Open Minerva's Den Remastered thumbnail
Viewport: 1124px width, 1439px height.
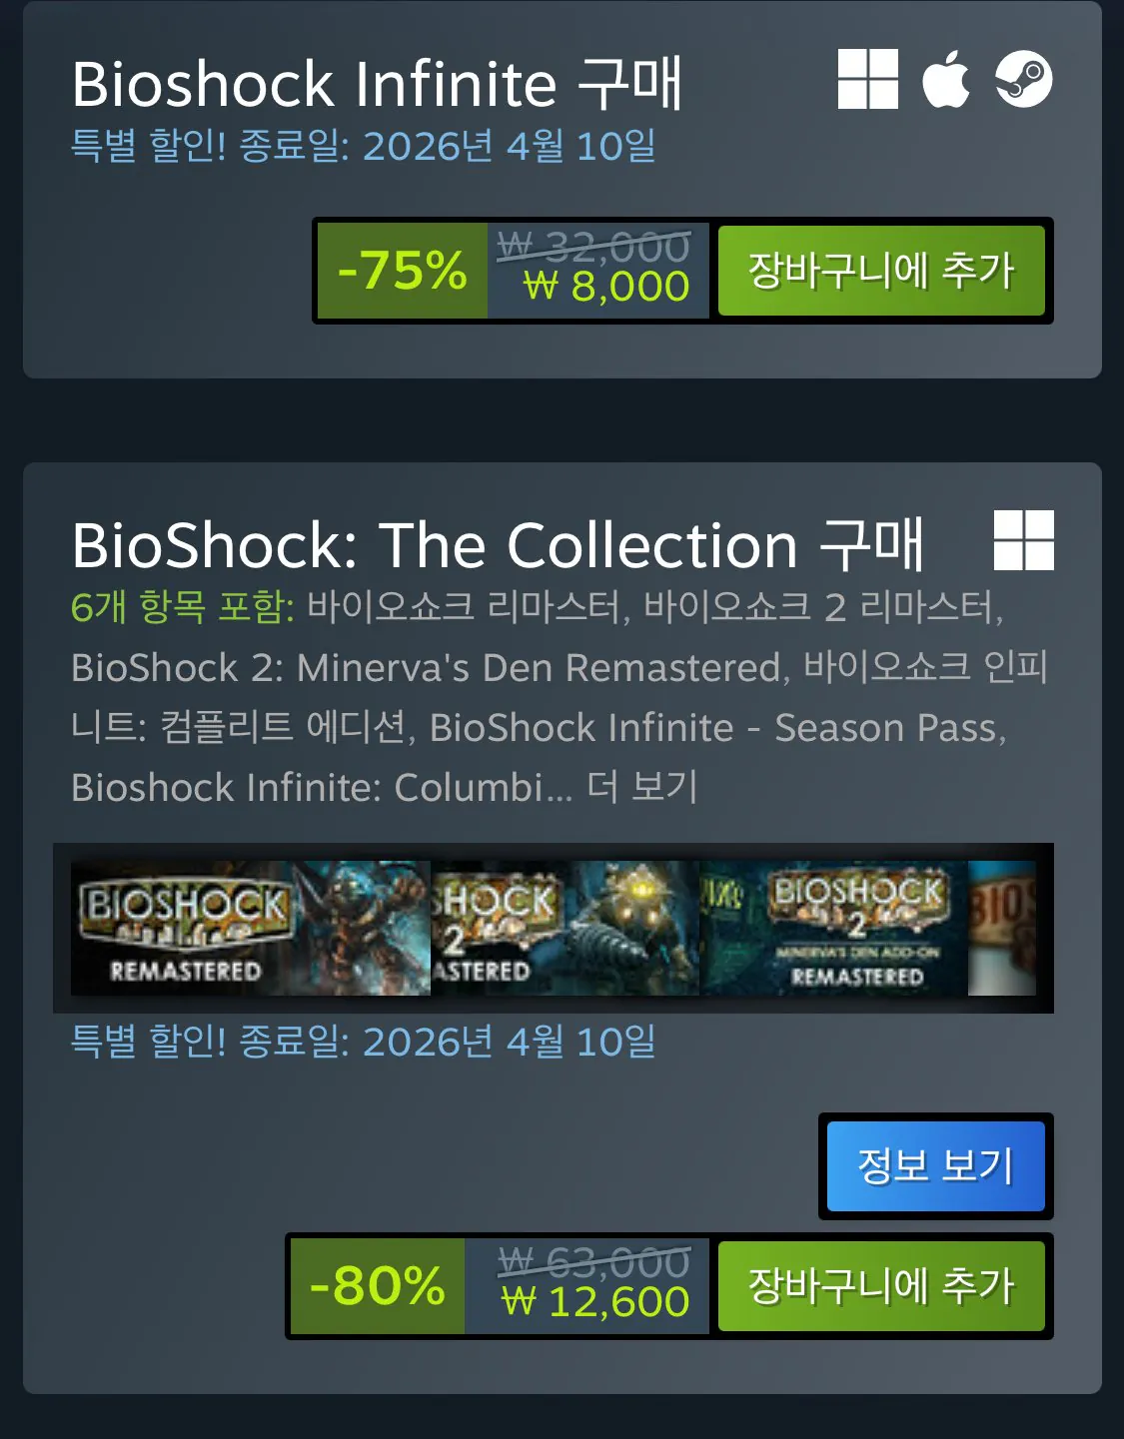(833, 928)
